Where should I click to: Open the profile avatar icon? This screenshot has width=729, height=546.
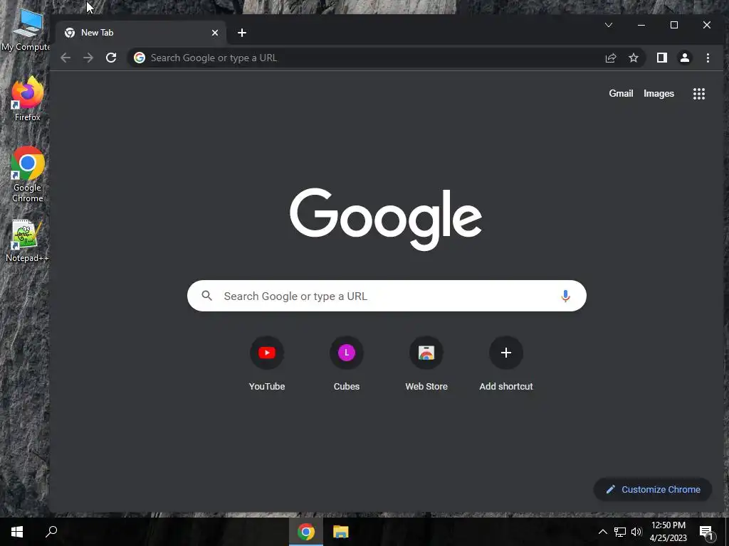click(x=685, y=58)
